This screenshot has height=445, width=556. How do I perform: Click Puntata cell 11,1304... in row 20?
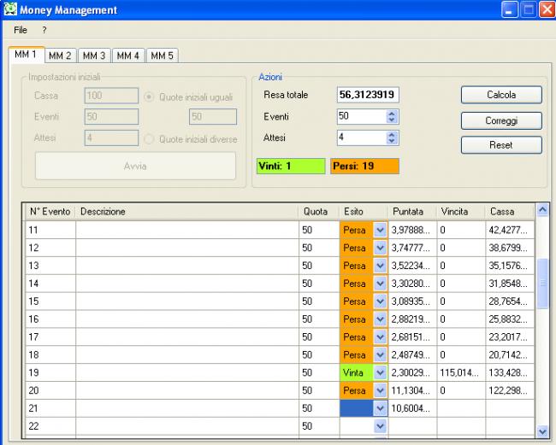412,390
